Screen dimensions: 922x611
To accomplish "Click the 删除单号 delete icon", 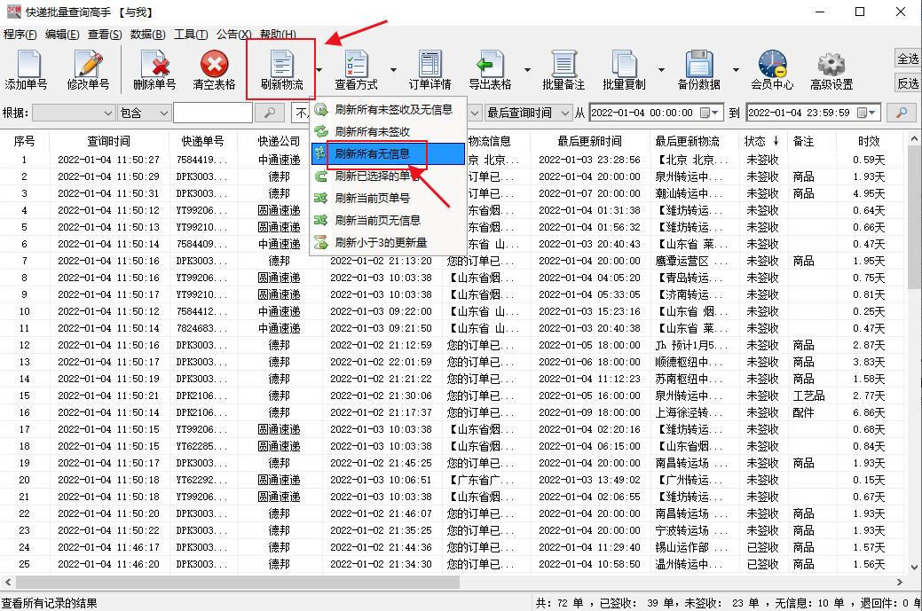I will click(155, 69).
